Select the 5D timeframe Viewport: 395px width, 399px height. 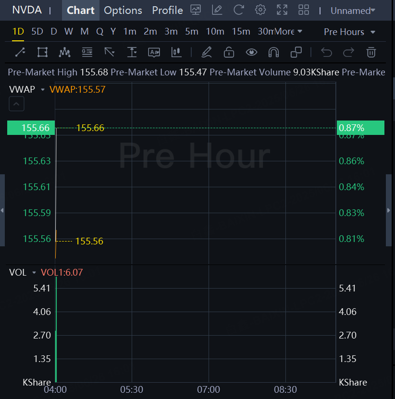click(37, 32)
